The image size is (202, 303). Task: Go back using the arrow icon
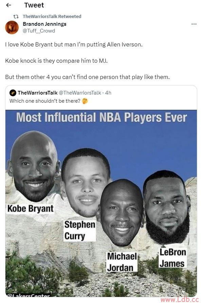click(9, 5)
